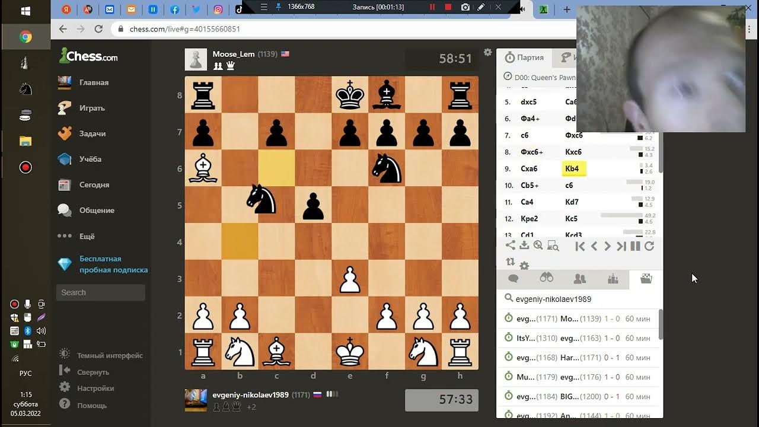The image size is (759, 427).
Task: Open Windows Start menu
Action: [25, 11]
